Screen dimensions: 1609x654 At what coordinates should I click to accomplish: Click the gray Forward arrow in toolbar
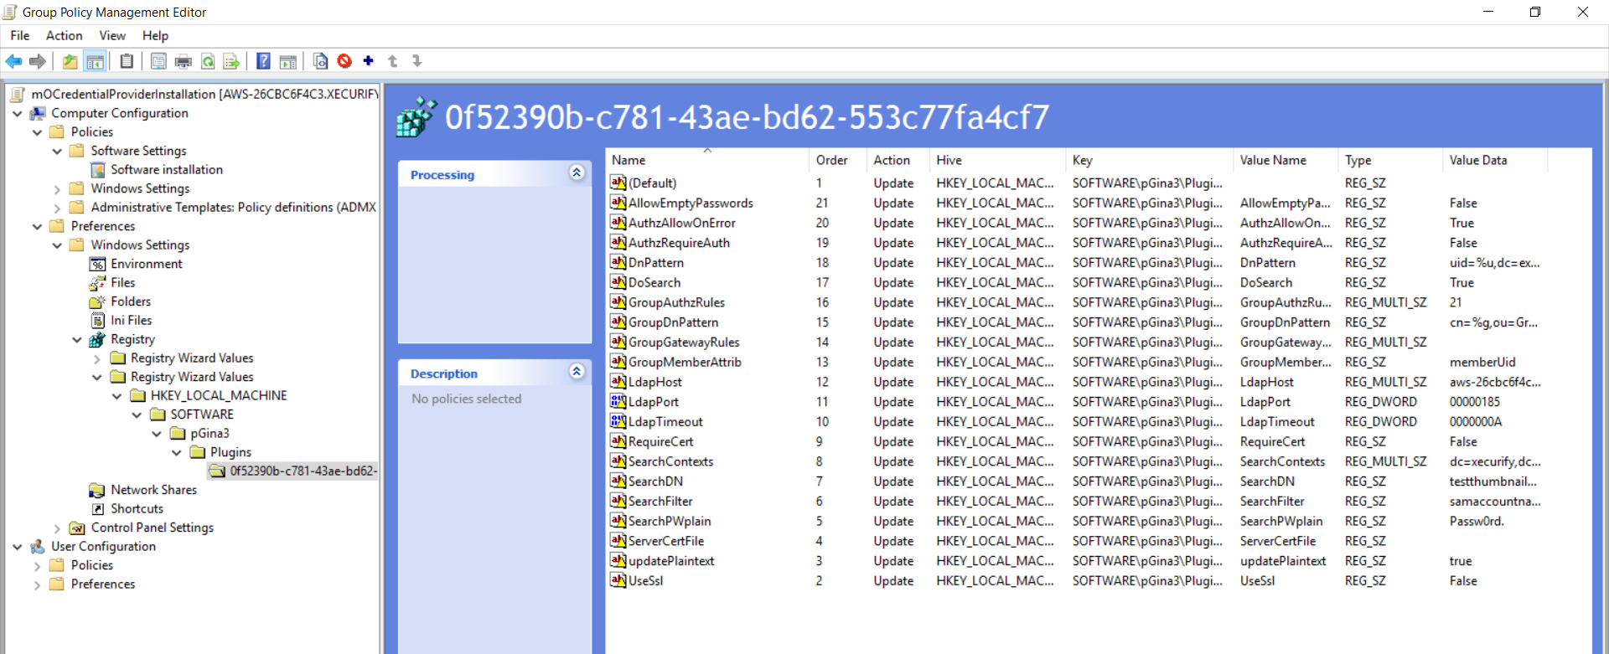coord(37,61)
